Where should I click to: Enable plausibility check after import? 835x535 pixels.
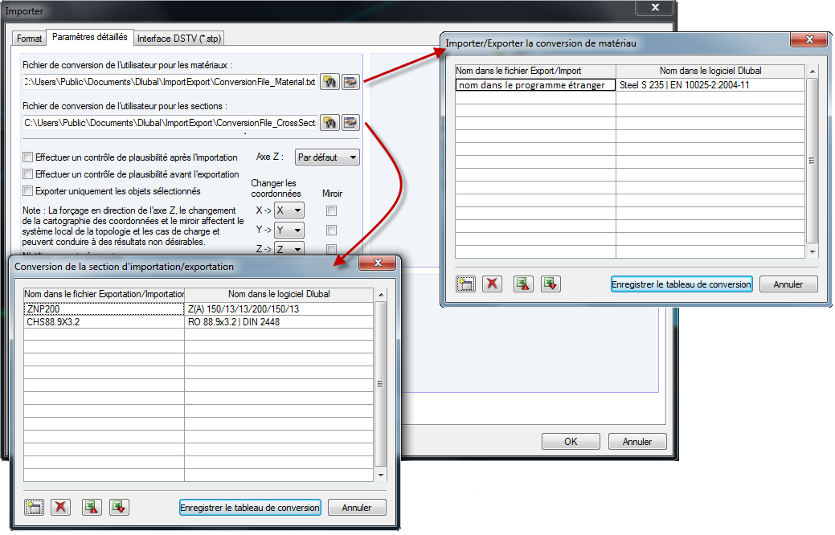(x=27, y=157)
